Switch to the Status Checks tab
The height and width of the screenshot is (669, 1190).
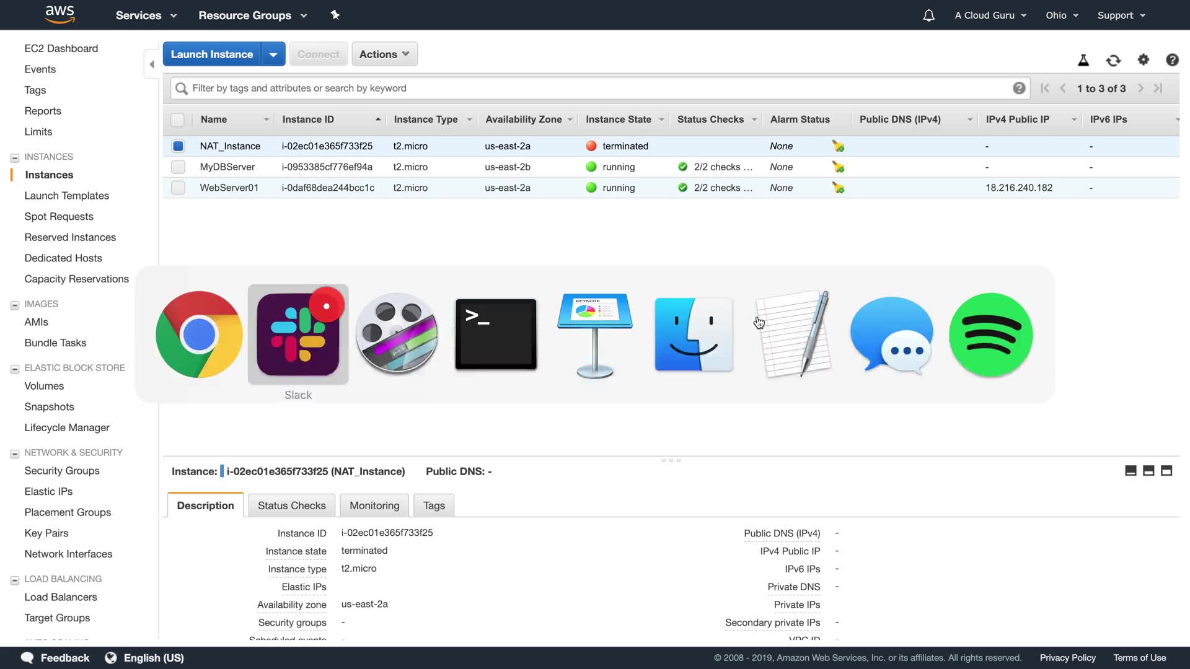coord(291,505)
